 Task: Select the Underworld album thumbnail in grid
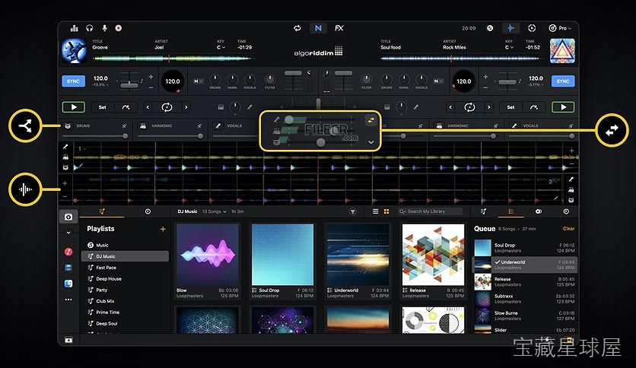(x=358, y=255)
